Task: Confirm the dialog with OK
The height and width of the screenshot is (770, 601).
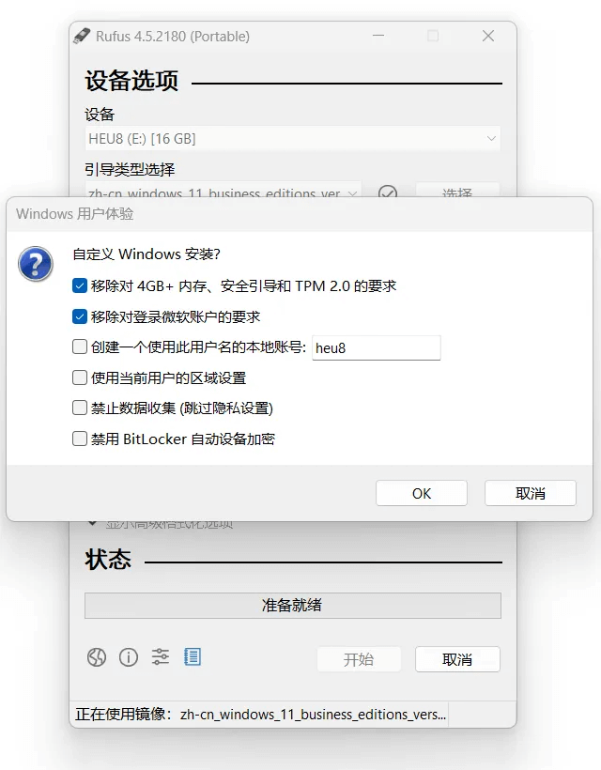Action: tap(422, 493)
